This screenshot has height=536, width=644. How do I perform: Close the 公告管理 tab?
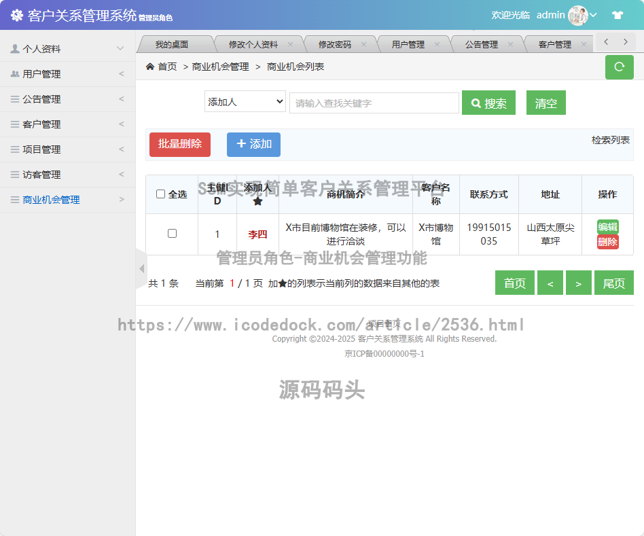click(511, 44)
